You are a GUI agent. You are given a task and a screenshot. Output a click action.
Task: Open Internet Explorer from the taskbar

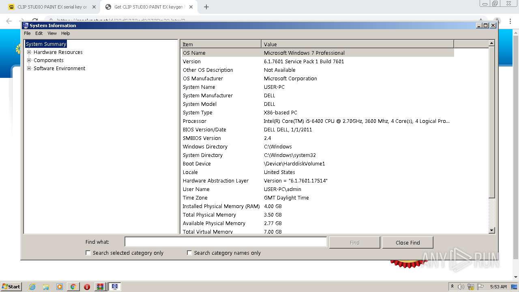(32, 287)
